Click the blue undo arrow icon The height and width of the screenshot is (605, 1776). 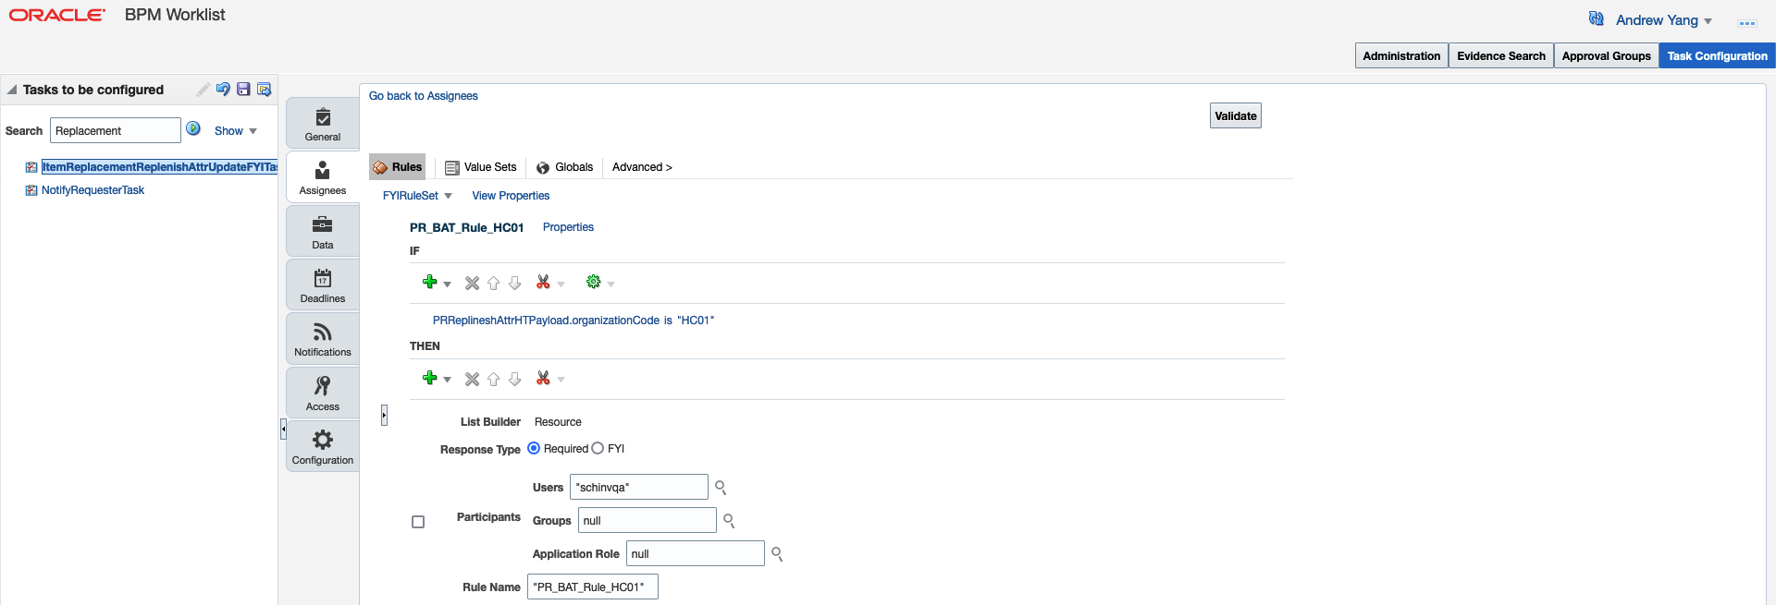pos(223,90)
